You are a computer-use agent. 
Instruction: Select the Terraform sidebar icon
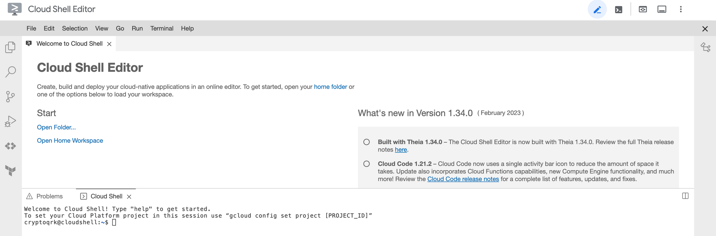10,171
